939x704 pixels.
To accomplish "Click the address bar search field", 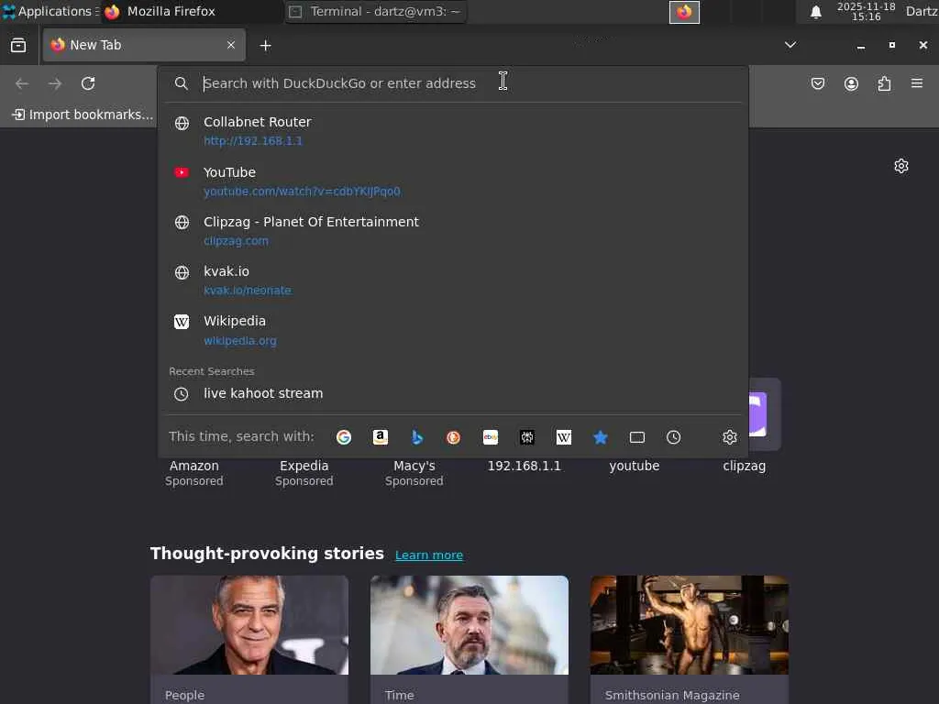I will [x=453, y=83].
